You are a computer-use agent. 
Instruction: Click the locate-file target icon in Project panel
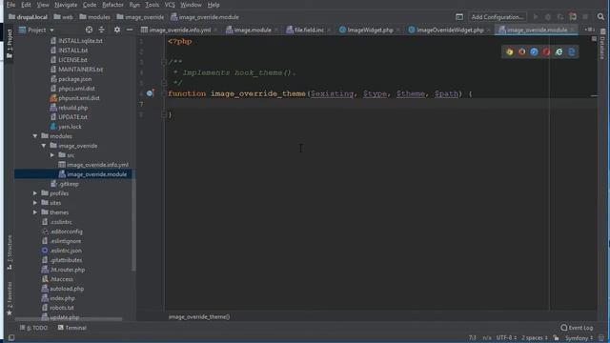pos(89,30)
